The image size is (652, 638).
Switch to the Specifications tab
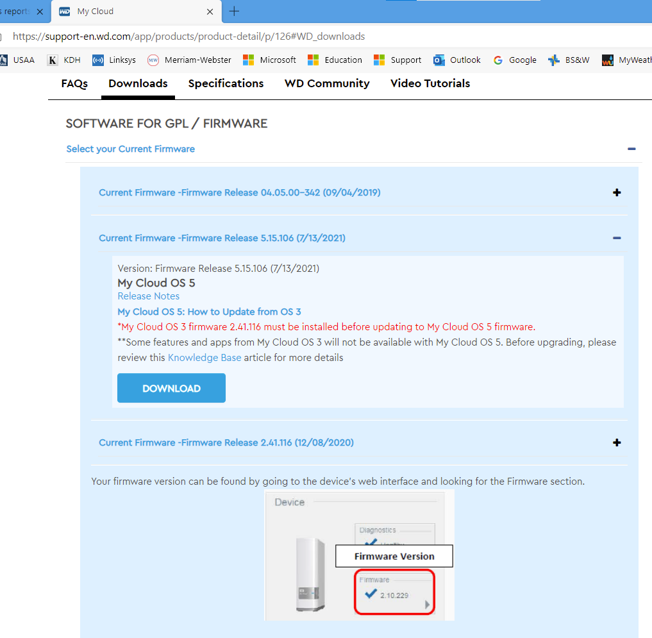coord(226,83)
